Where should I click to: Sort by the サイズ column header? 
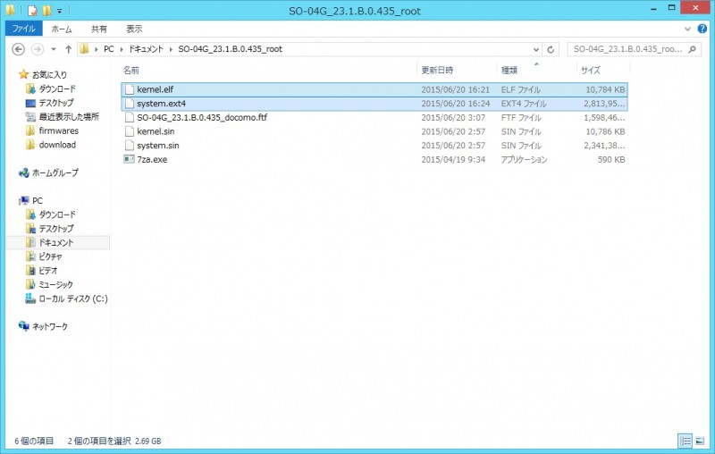point(591,70)
